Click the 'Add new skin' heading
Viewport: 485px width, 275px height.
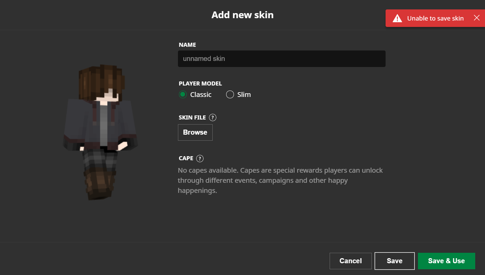pos(243,15)
